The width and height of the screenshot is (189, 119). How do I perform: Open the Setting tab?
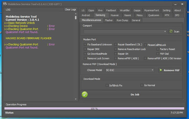click(x=167, y=10)
